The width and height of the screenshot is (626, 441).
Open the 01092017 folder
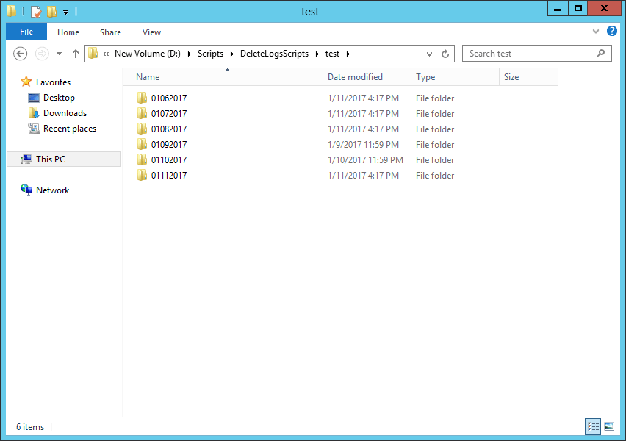[168, 144]
